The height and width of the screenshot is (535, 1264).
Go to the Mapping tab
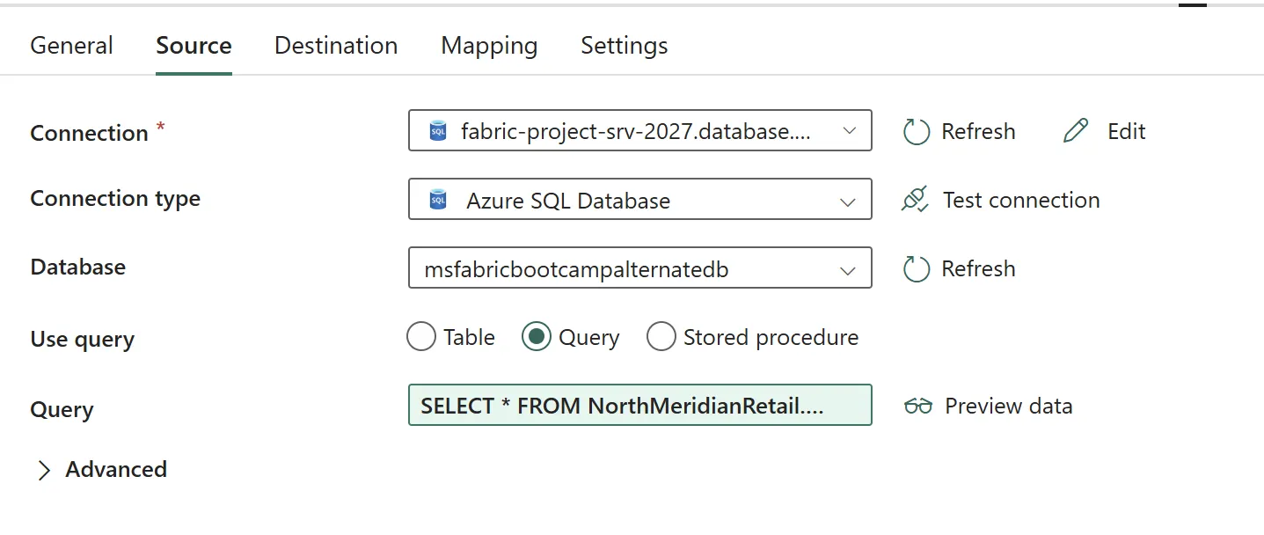(x=489, y=46)
